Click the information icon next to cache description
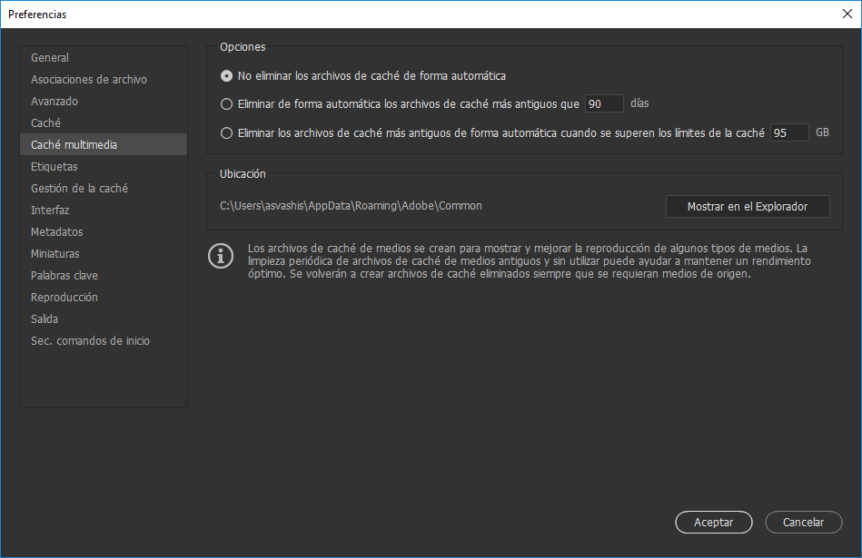 click(220, 256)
